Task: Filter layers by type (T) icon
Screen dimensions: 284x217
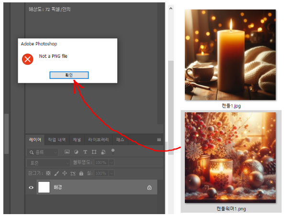Action: [x=85, y=152]
